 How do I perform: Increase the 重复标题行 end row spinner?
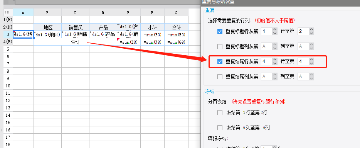[x=311, y=29]
